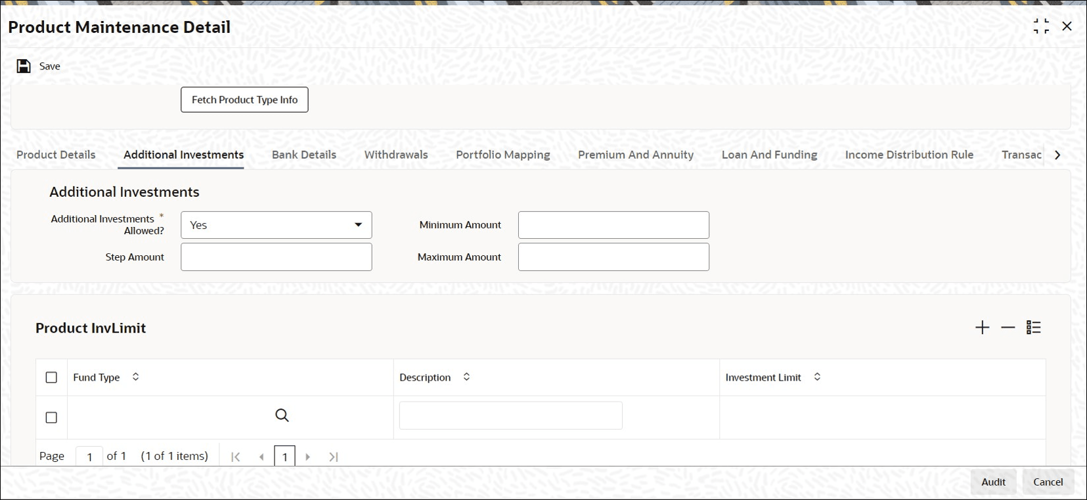This screenshot has height=500, width=1087.
Task: Open the Bank Details tab
Action: [x=304, y=155]
